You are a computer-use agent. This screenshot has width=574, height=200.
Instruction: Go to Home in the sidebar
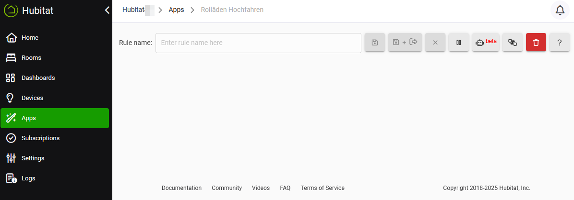30,38
